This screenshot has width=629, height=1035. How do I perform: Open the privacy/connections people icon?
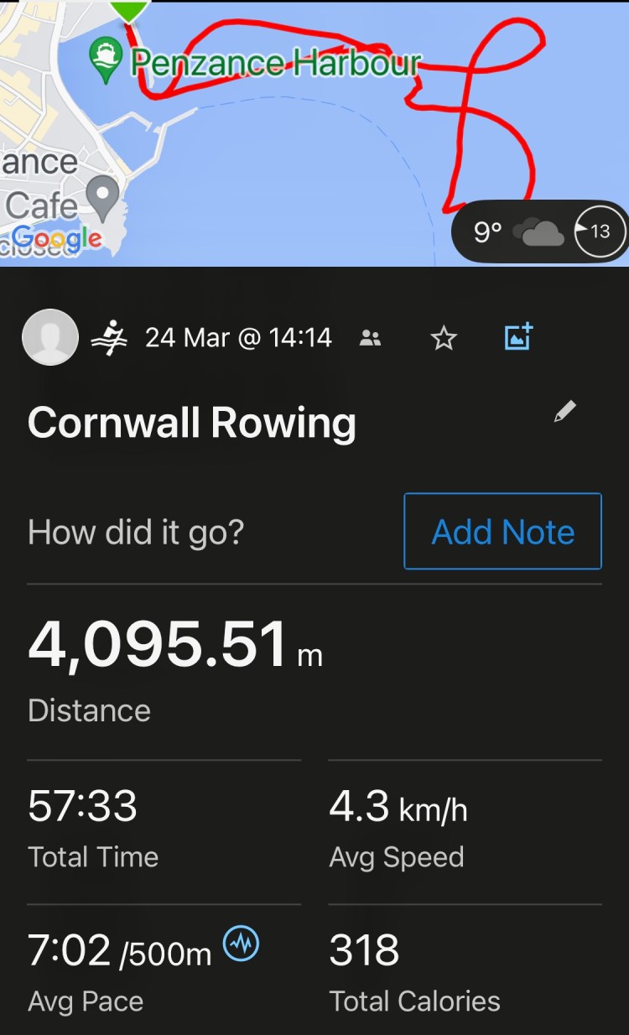370,338
